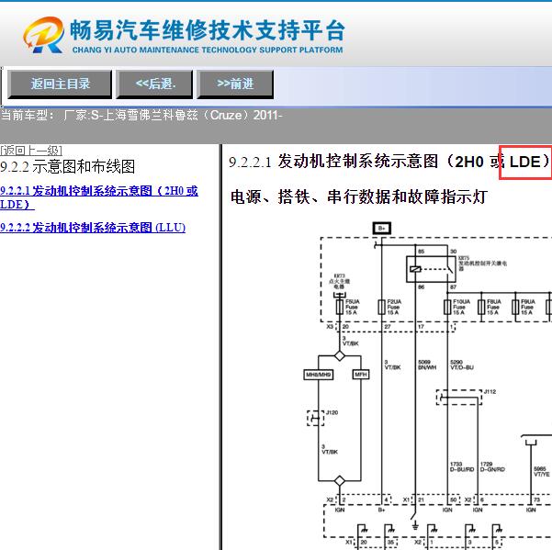Click the wire label '5290 VT/D-BU'
Image resolution: width=552 pixels, height=550 pixels.
(461, 365)
